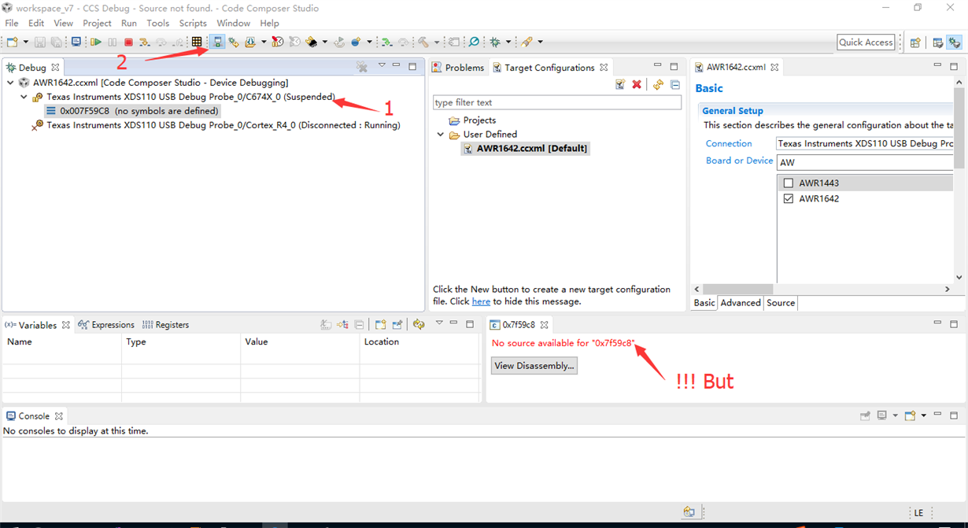Screen dimensions: 968x528
Task: Collapse all entries in Target Configurations panel
Action: [x=674, y=83]
